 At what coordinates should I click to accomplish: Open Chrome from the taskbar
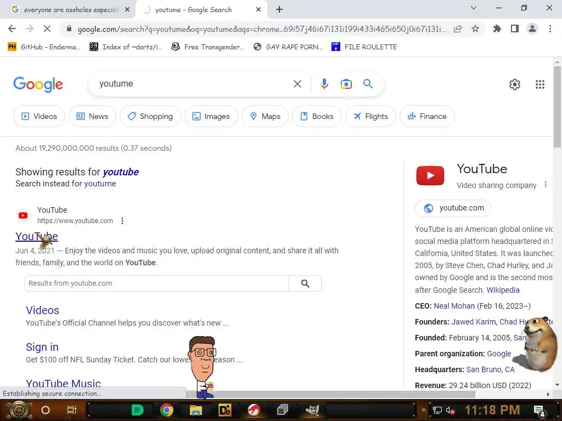coord(166,410)
